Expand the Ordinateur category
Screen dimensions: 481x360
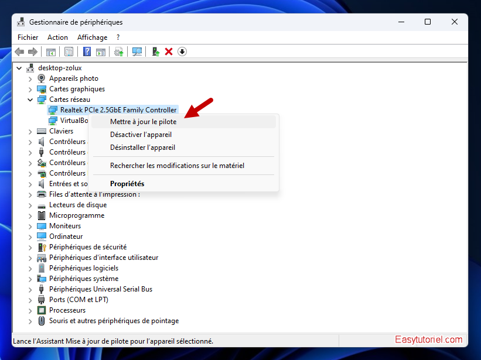pyautogui.click(x=30, y=237)
